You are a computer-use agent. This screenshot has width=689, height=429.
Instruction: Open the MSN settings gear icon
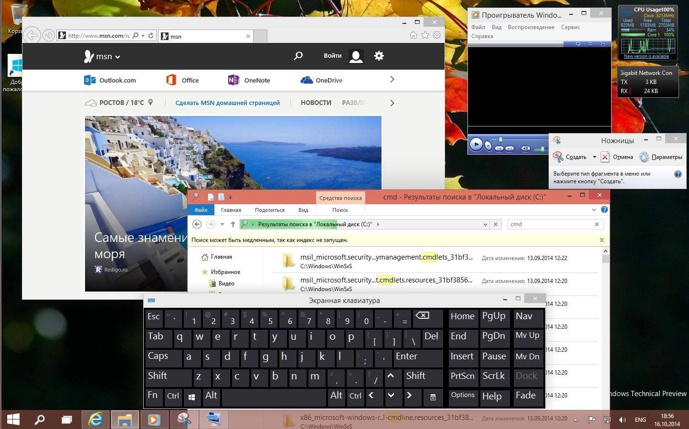[379, 56]
